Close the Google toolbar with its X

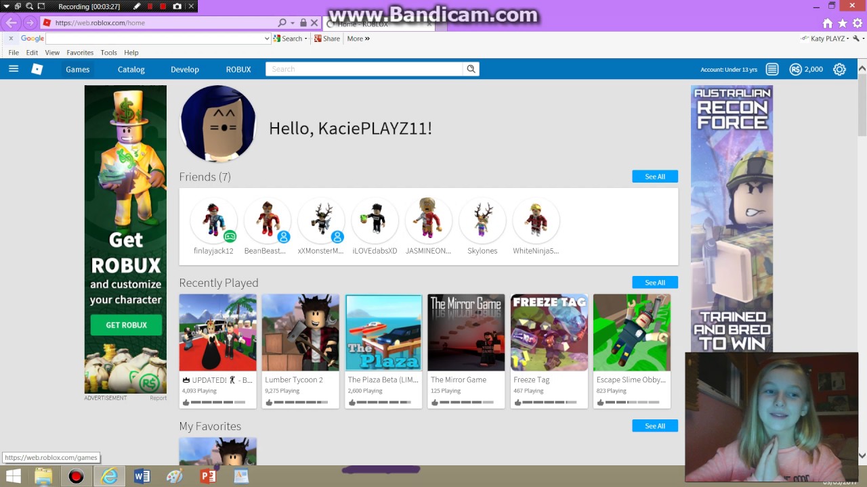click(11, 39)
